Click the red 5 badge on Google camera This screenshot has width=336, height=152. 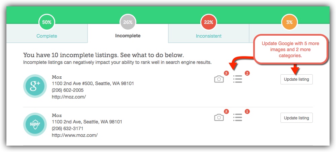pyautogui.click(x=226, y=73)
